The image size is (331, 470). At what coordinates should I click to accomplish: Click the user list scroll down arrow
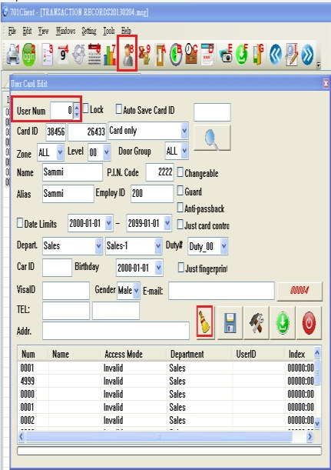click(317, 423)
